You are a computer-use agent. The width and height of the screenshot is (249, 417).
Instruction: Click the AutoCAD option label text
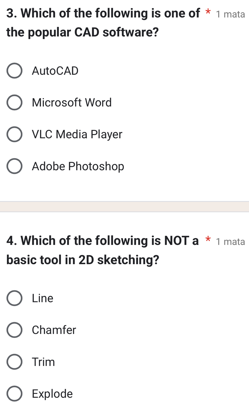(55, 71)
